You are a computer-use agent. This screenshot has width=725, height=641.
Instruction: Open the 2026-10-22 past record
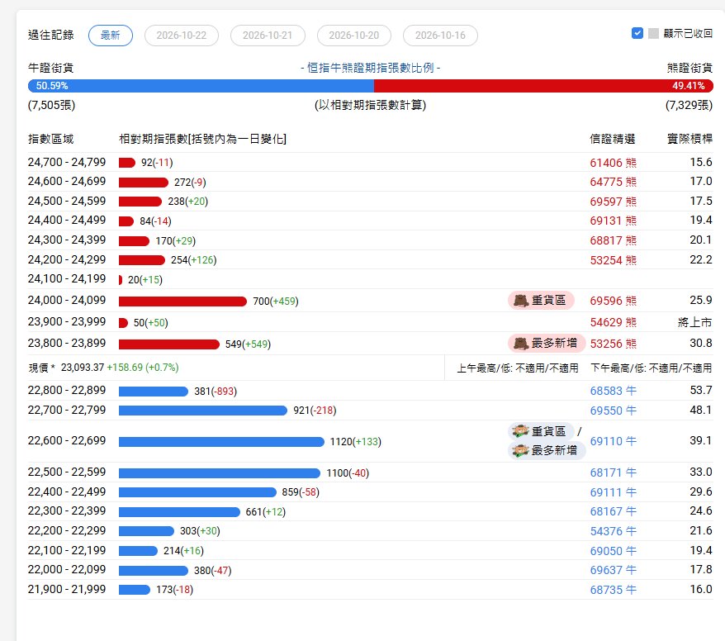[x=182, y=36]
